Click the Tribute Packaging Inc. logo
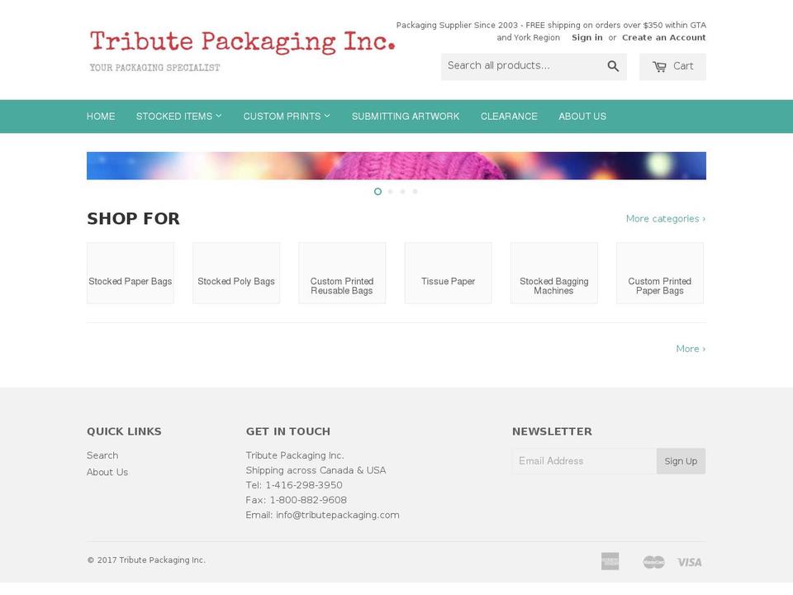The height and width of the screenshot is (595, 793). (x=242, y=41)
